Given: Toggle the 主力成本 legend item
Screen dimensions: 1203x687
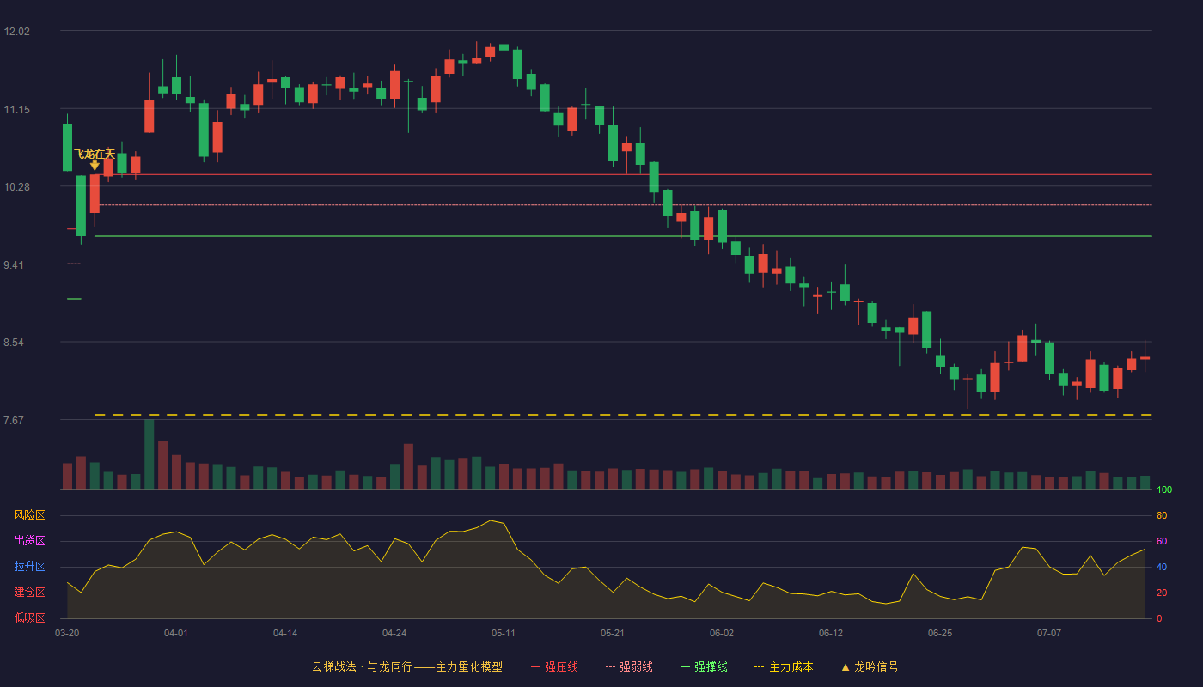Looking at the screenshot, I should tap(784, 666).
